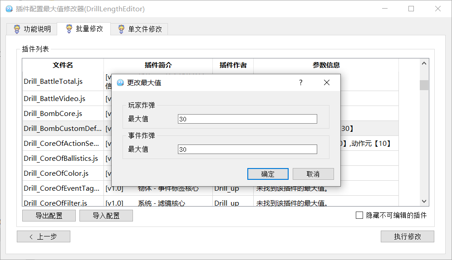Screen dimensions: 452x260
Task: Click the main window title bar icon
Action: pos(9,9)
